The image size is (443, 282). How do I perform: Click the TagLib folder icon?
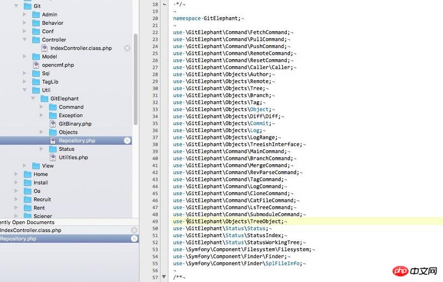(x=36, y=82)
